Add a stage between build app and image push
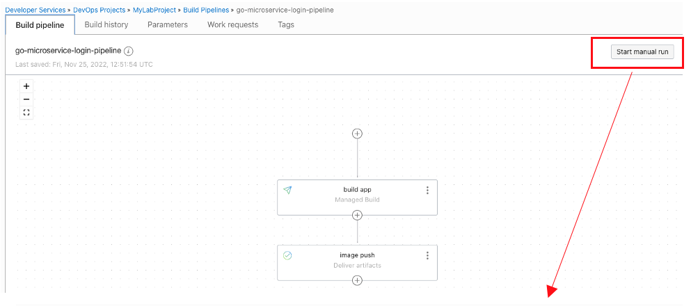691x306 pixels. [357, 216]
